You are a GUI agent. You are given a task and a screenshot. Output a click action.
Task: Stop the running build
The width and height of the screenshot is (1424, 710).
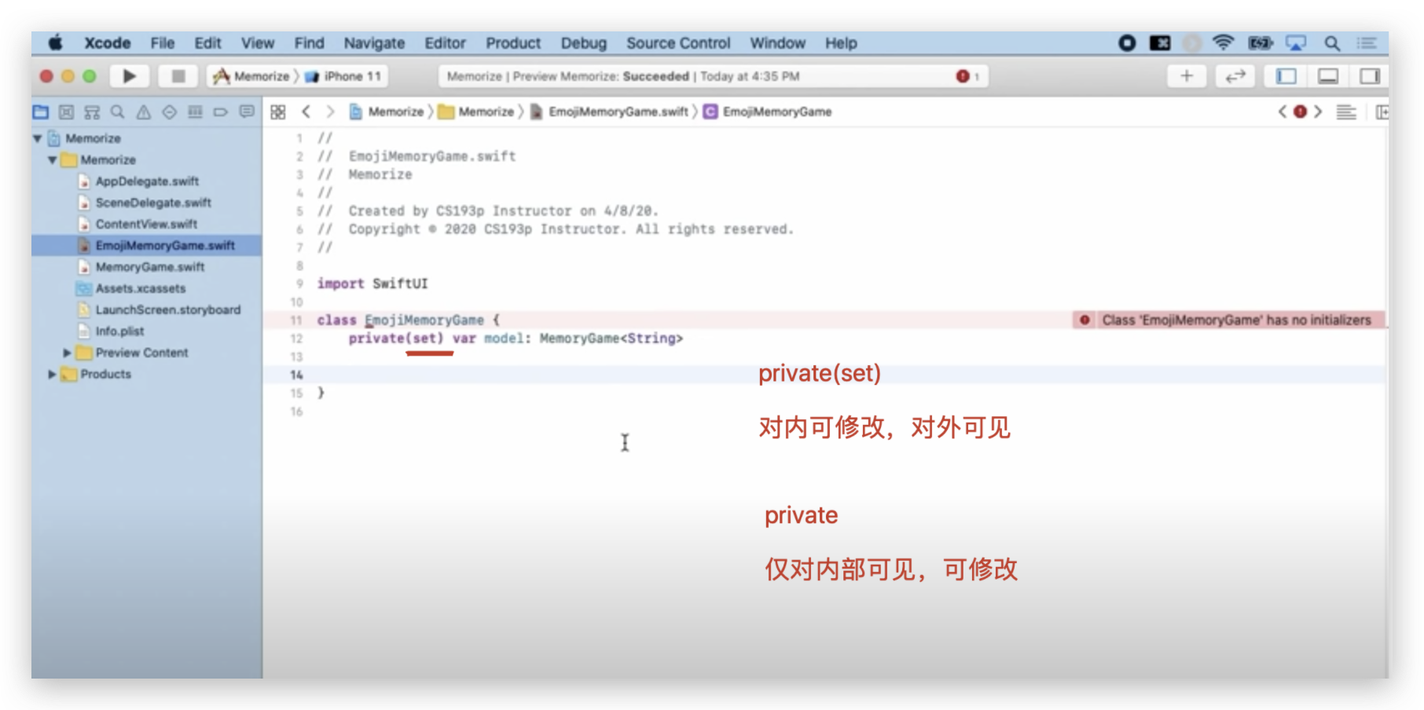[x=178, y=76]
